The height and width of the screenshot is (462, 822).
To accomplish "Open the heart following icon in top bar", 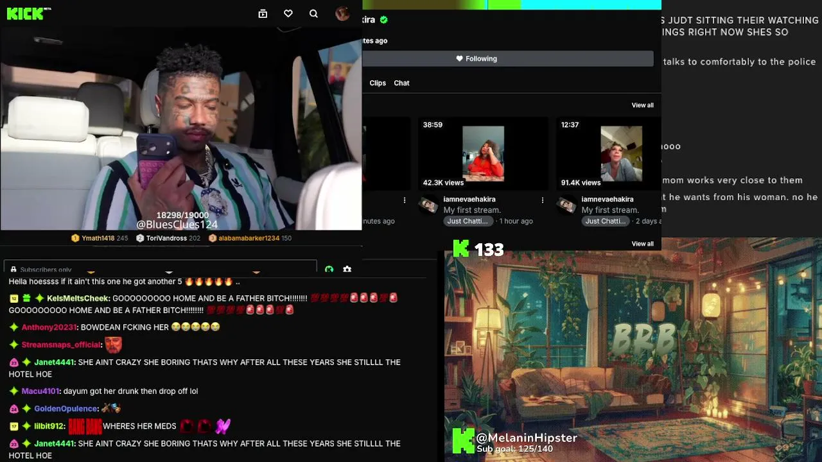I will click(288, 13).
